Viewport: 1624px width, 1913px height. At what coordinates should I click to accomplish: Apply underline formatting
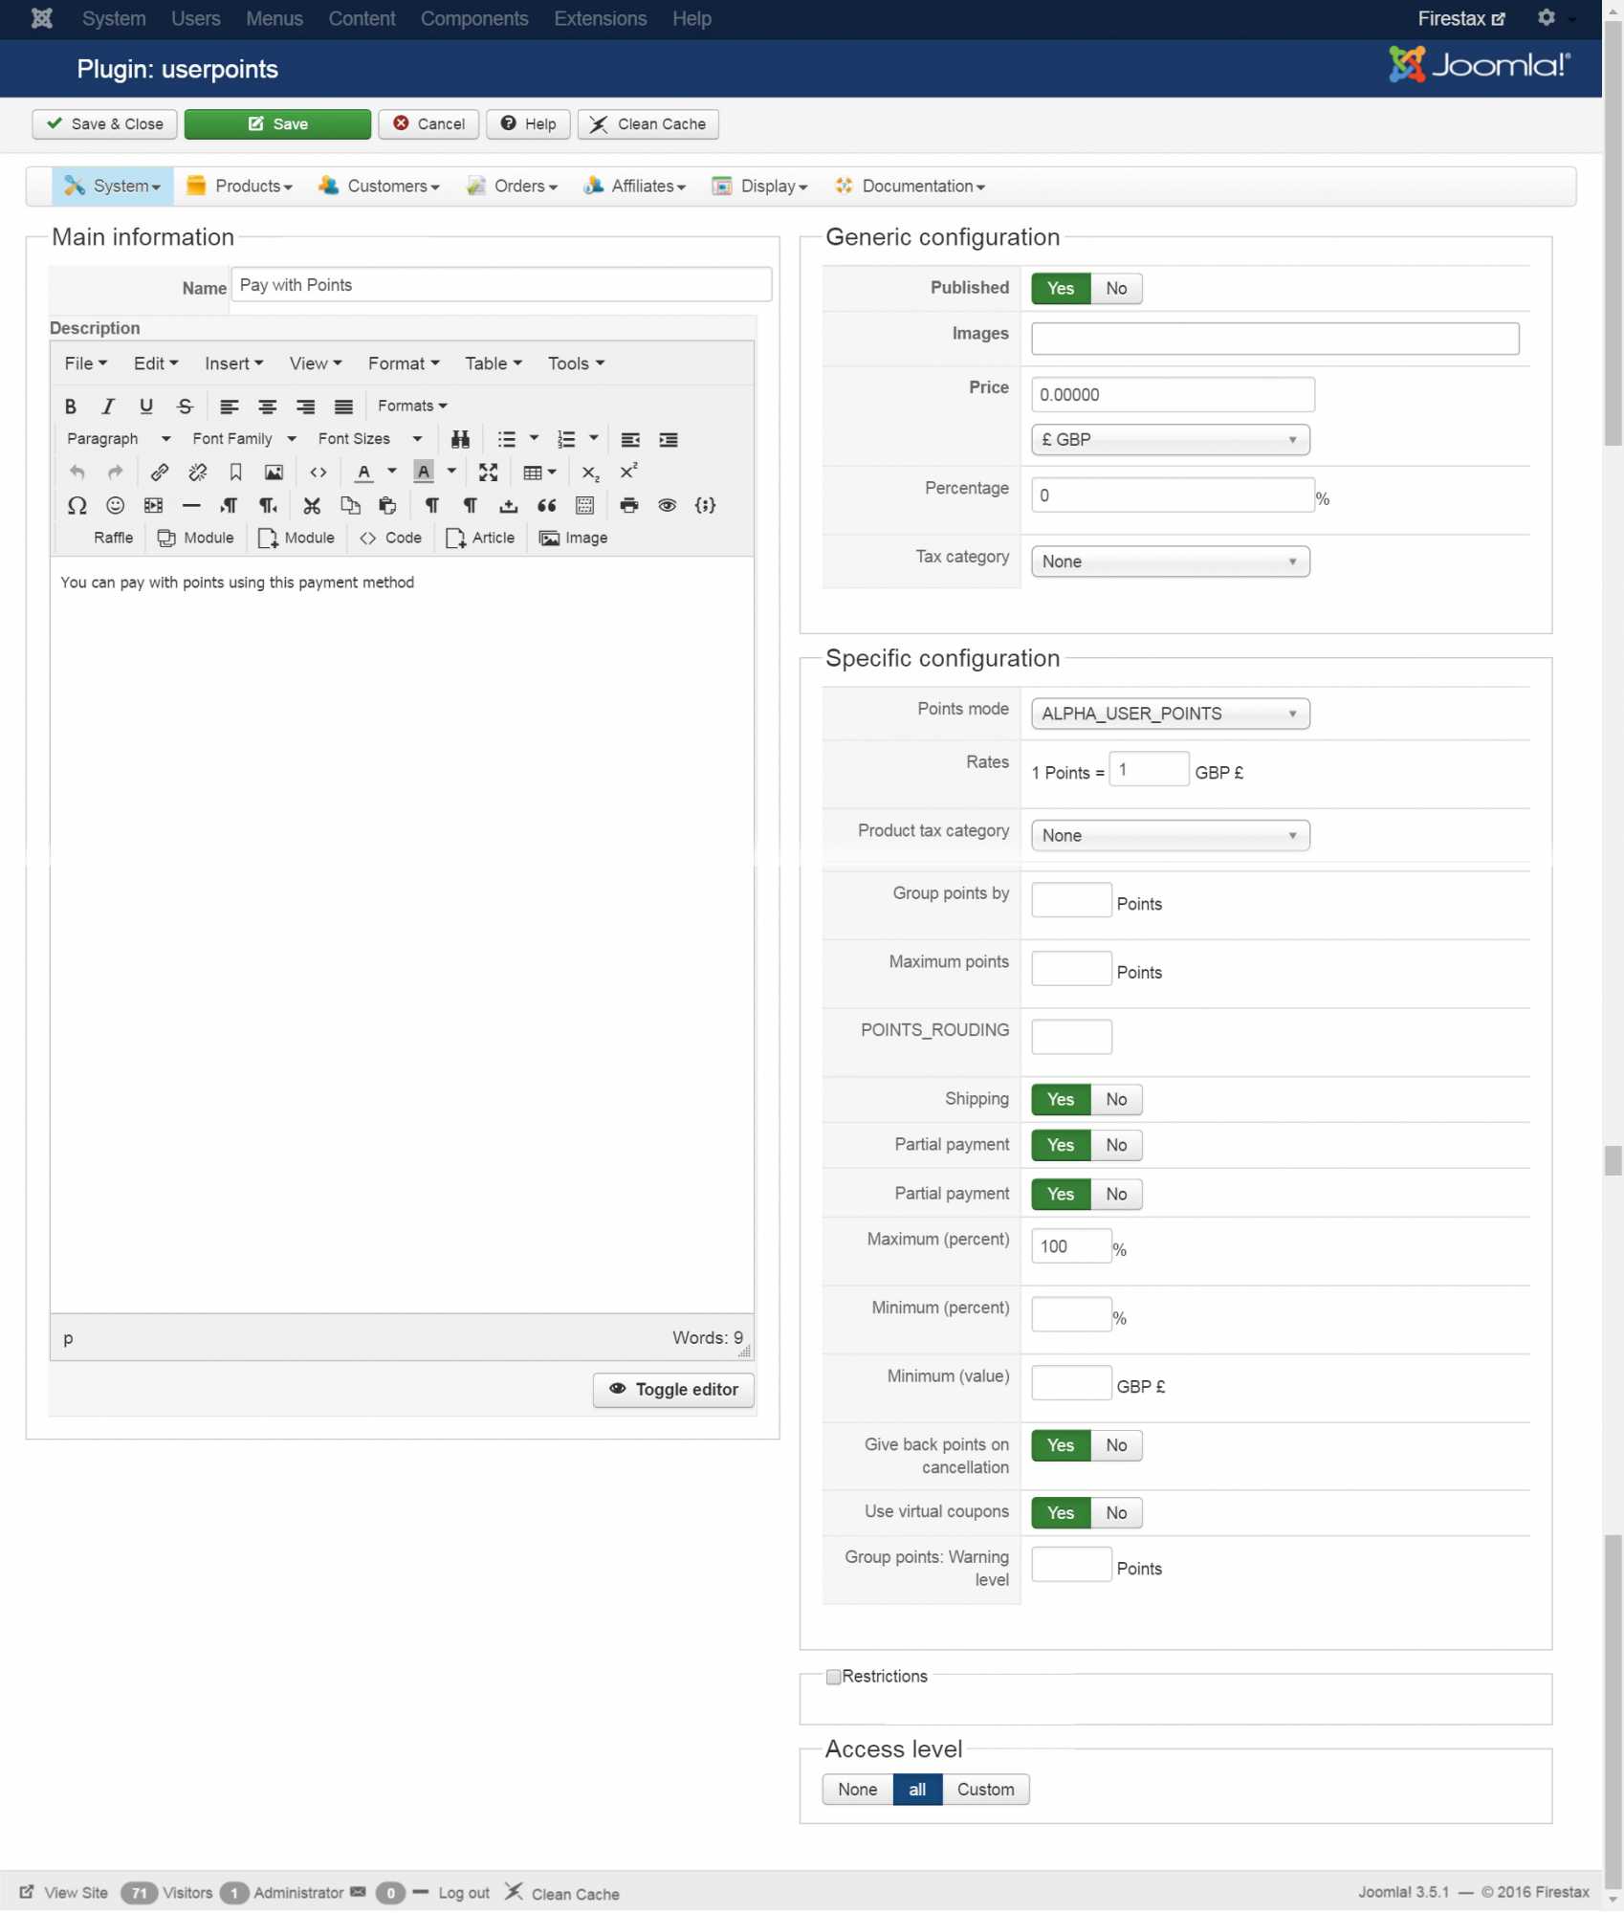click(x=146, y=407)
